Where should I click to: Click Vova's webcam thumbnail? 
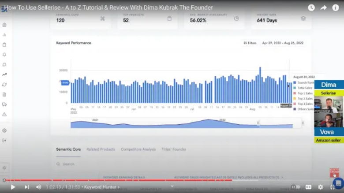click(329, 120)
